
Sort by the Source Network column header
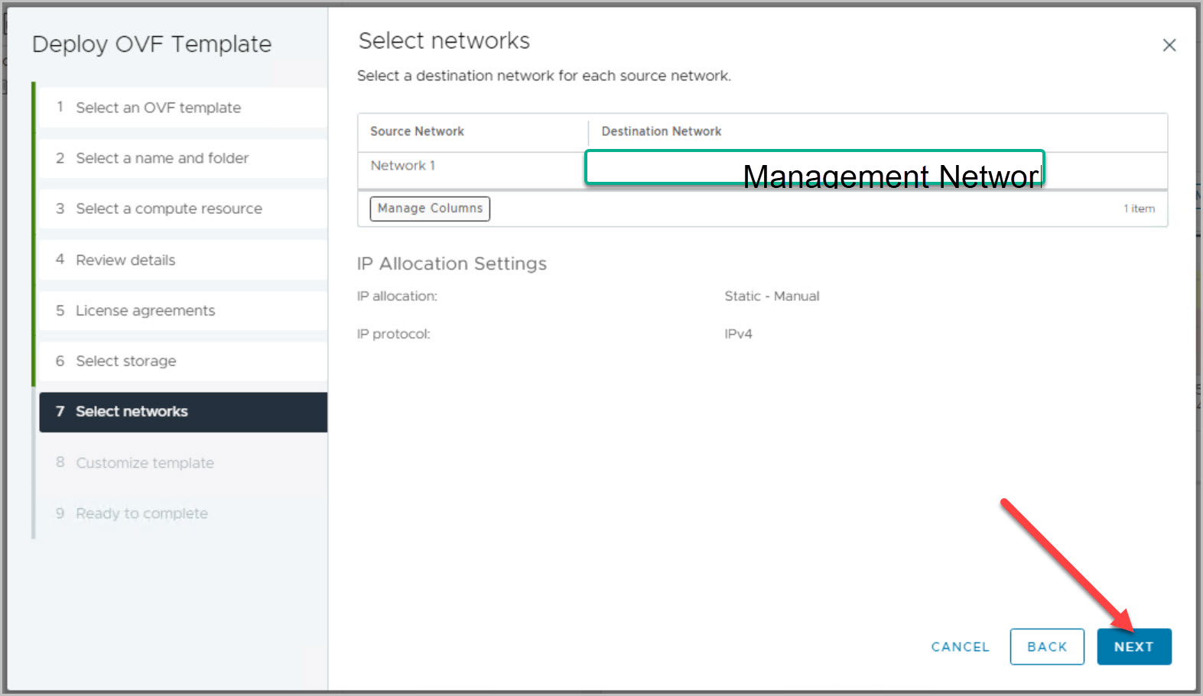[418, 131]
